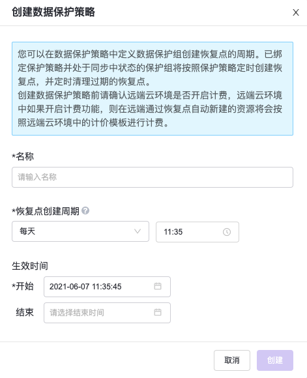Click the *开始 label
Screen dimensions: 307x378
[23, 286]
